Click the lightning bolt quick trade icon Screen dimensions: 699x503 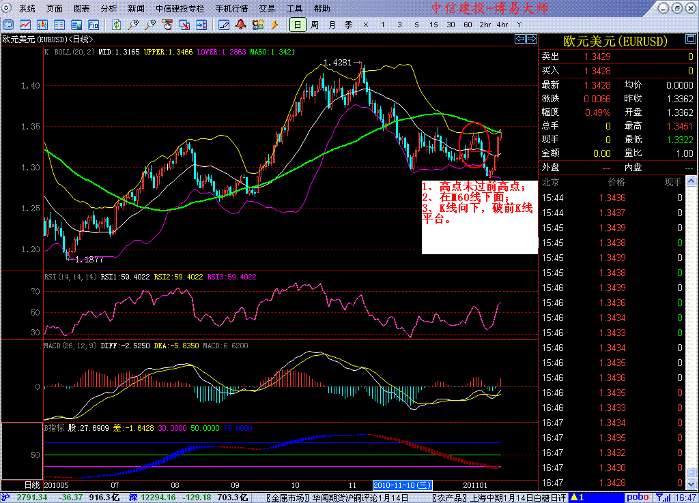[274, 25]
